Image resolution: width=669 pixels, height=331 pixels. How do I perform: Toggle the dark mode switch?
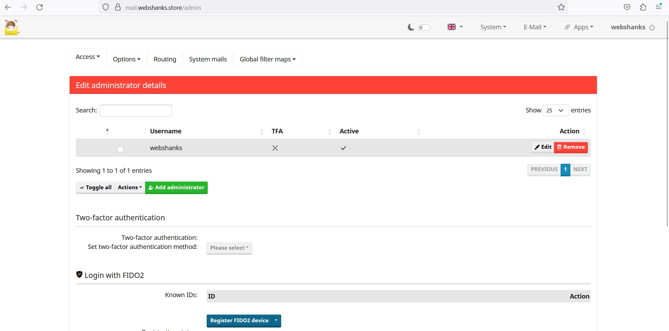point(424,28)
